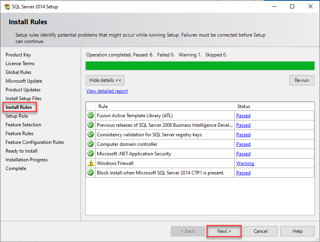The height and width of the screenshot is (242, 320).
Task: Select Complete step in sidebar
Action: click(16, 168)
